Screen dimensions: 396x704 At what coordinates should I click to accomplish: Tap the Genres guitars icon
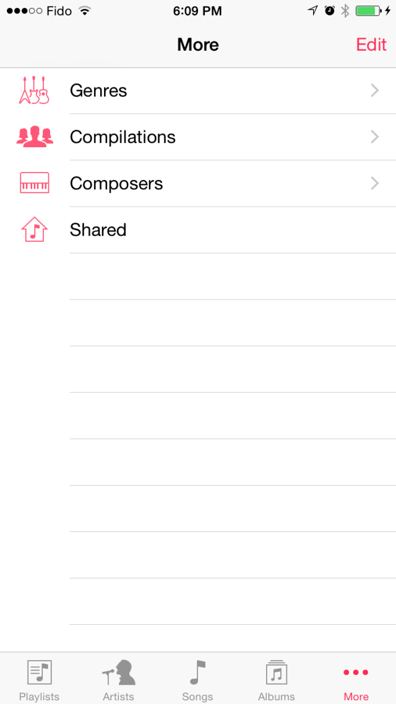point(34,90)
